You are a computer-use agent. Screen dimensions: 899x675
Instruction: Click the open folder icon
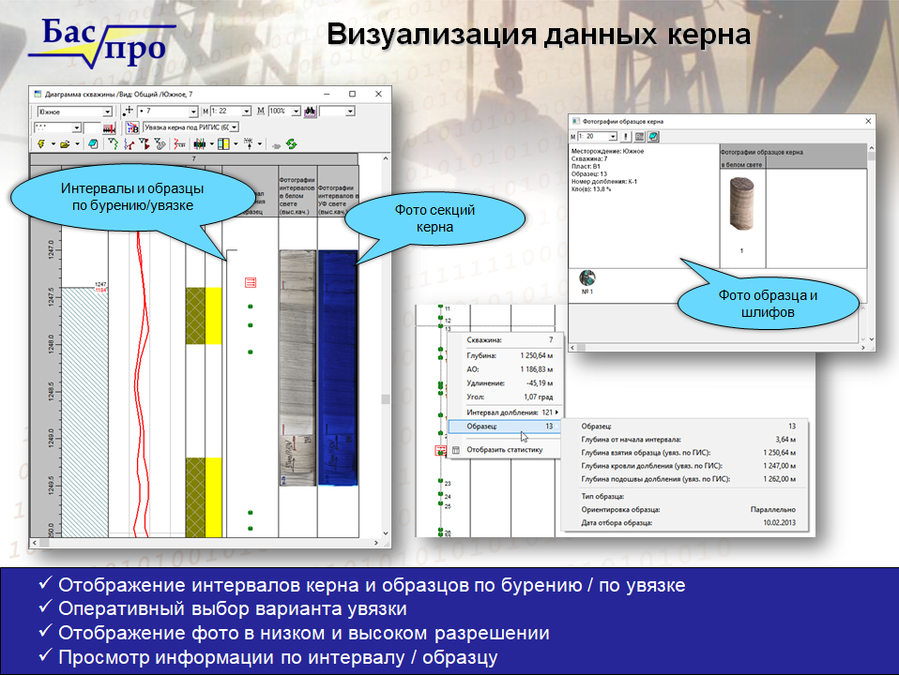pyautogui.click(x=66, y=144)
